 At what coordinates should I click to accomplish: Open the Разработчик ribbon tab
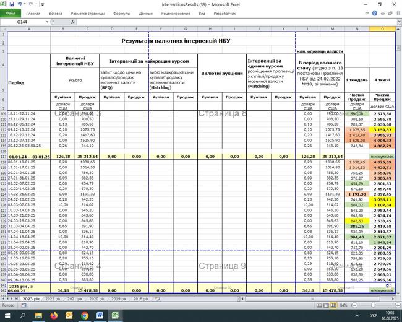[x=225, y=14]
